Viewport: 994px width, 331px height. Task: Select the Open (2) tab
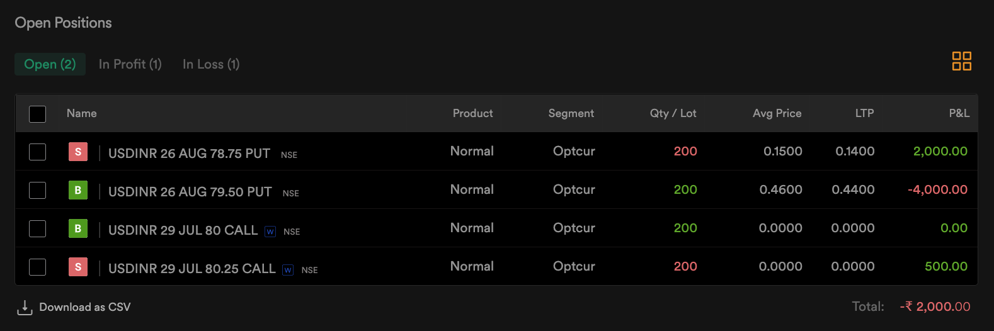coord(50,64)
